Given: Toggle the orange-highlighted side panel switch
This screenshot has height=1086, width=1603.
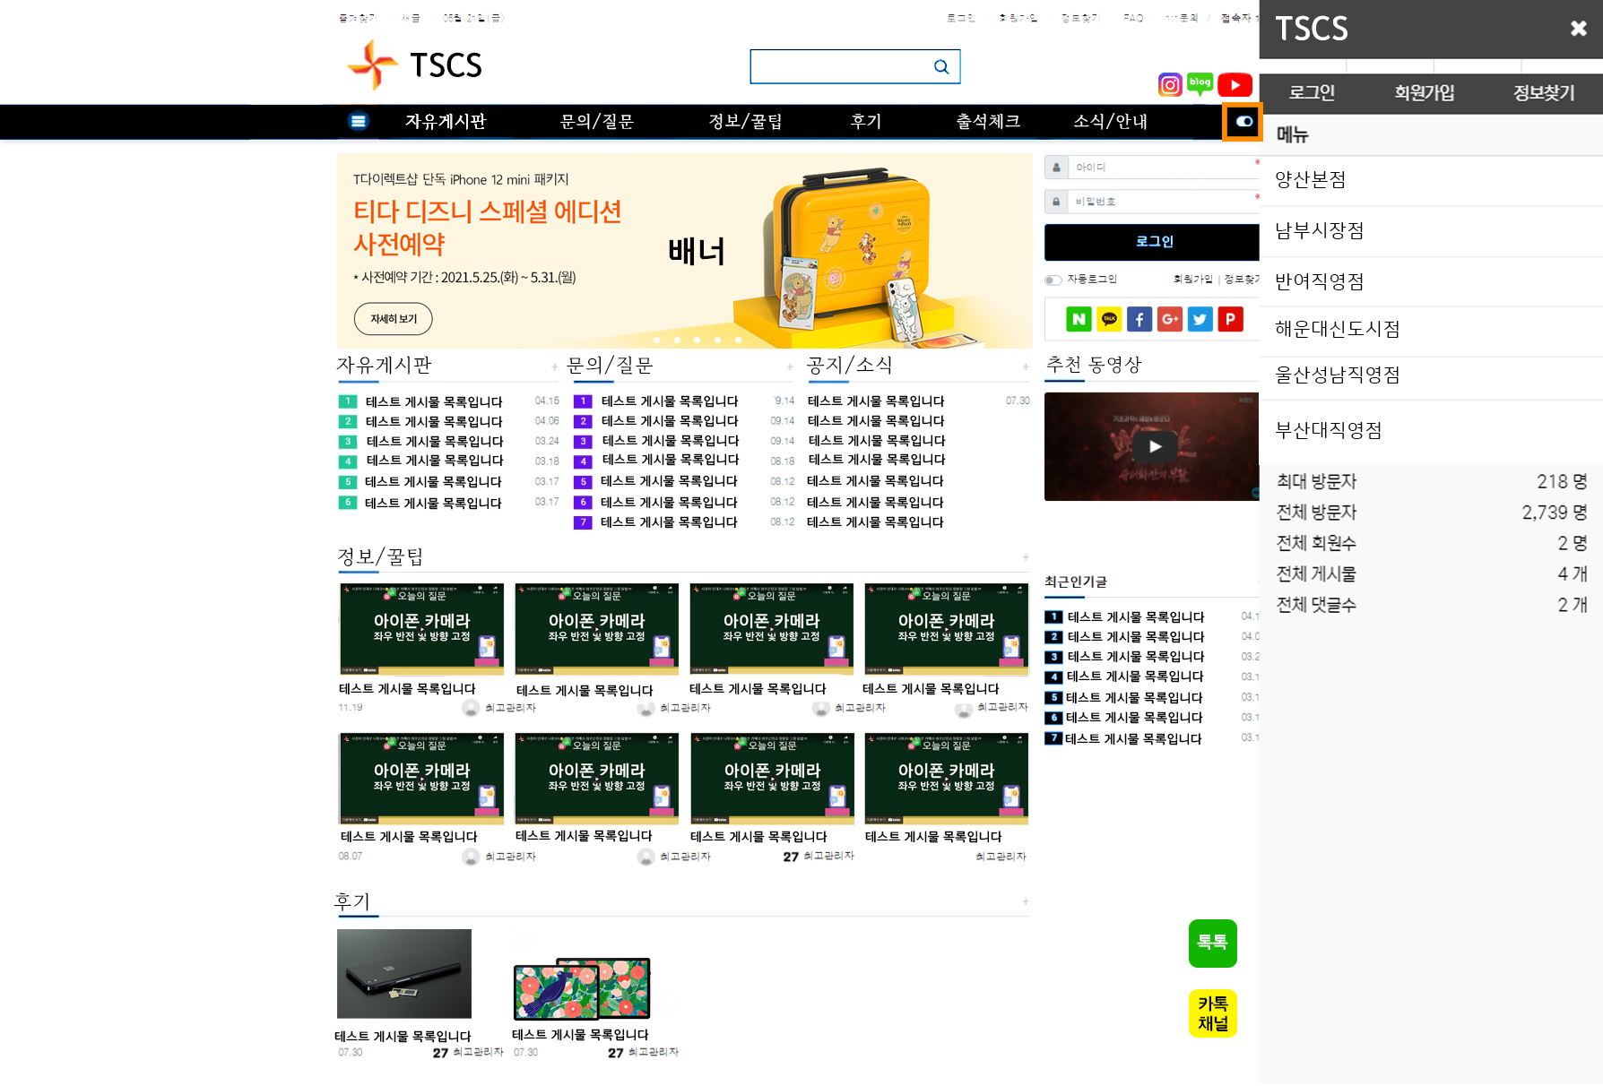Looking at the screenshot, I should point(1243,122).
